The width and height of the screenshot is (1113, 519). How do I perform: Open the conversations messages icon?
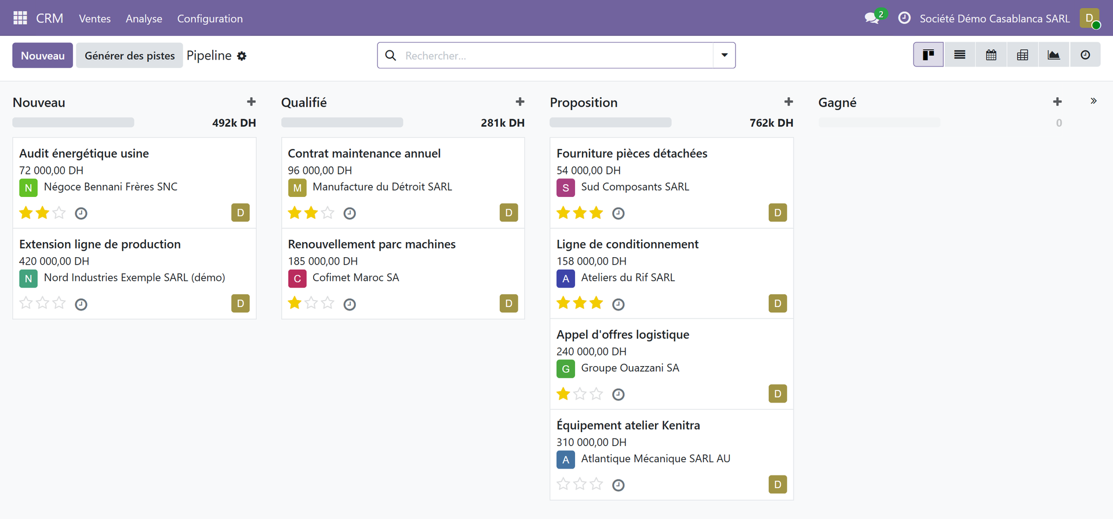872,18
